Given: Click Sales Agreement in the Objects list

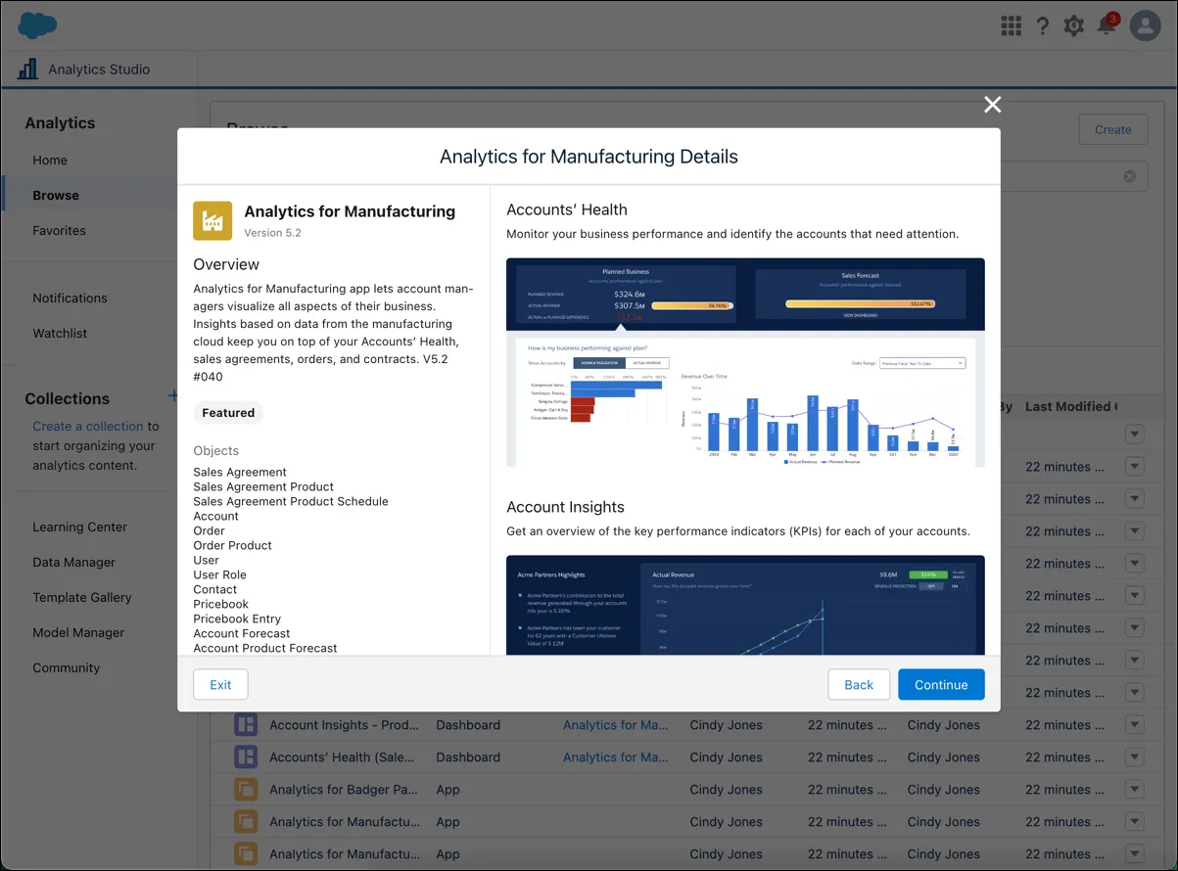Looking at the screenshot, I should coord(240,472).
